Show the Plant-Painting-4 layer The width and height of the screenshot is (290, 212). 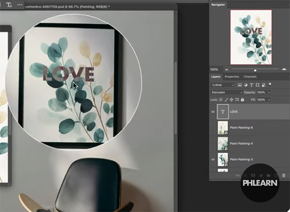coord(213,143)
